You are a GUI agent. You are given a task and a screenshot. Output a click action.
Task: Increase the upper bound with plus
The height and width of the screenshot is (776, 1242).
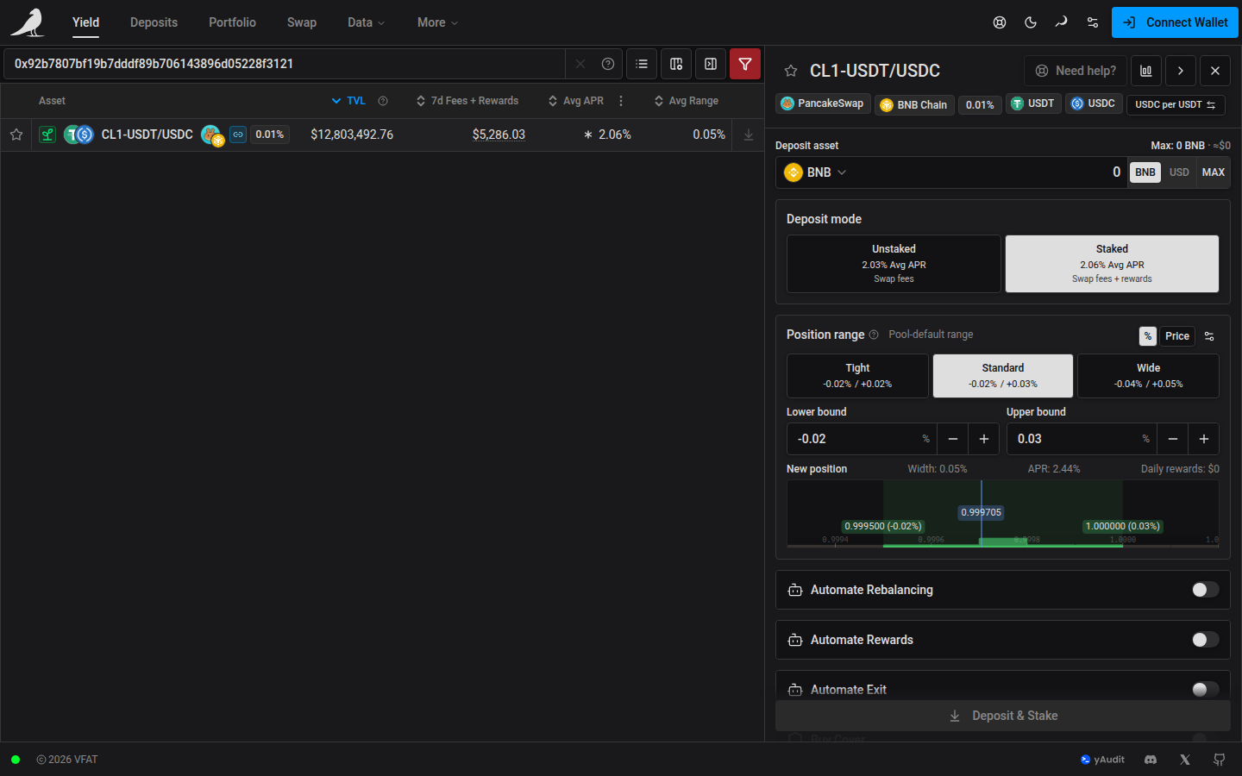1204,439
